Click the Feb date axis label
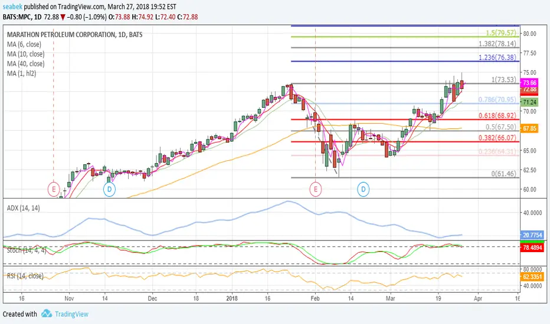This screenshot has width=550, height=324. pyautogui.click(x=315, y=299)
